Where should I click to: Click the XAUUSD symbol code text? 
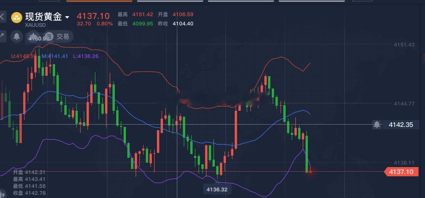pos(36,25)
